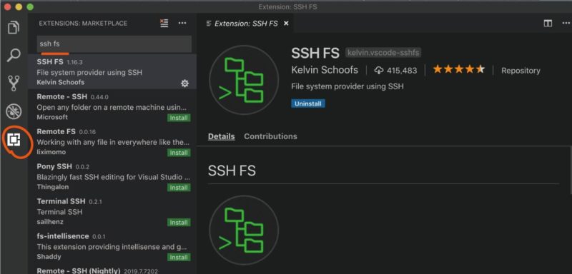Clear extensions search results icon
Viewport: 572px width, 274px height.
(164, 24)
